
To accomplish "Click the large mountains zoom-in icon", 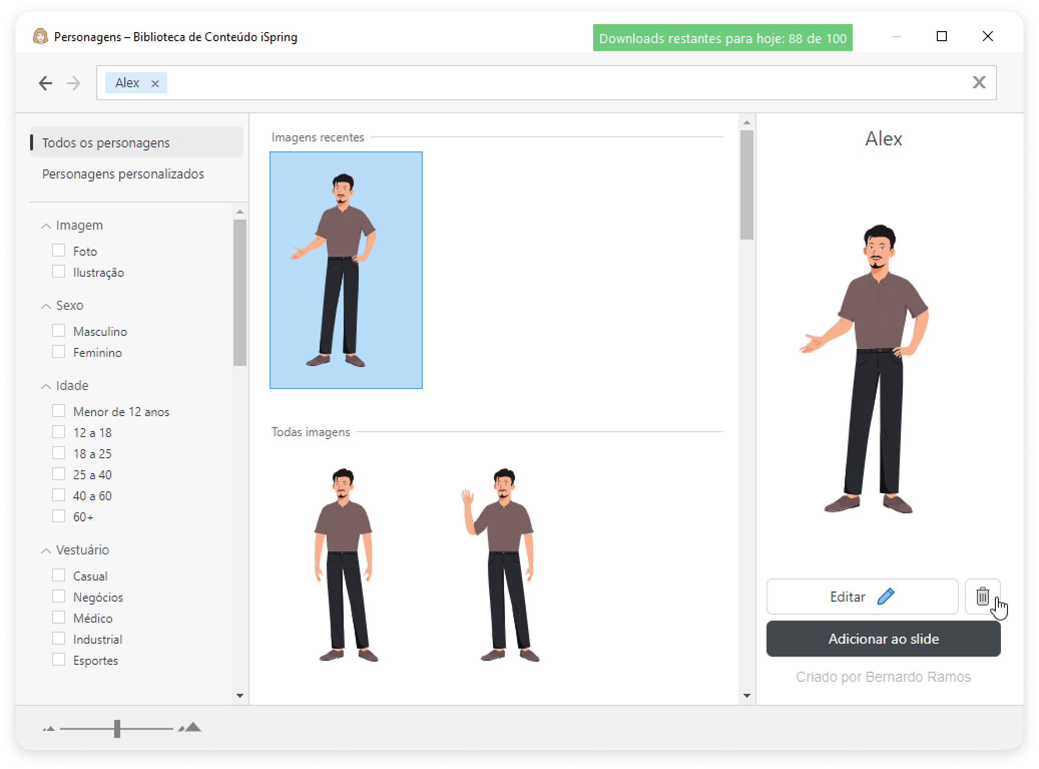I will [x=190, y=727].
